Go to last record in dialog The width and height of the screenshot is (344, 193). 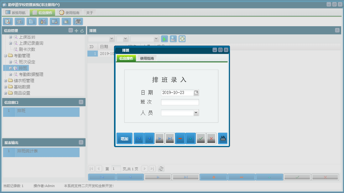click(x=170, y=138)
